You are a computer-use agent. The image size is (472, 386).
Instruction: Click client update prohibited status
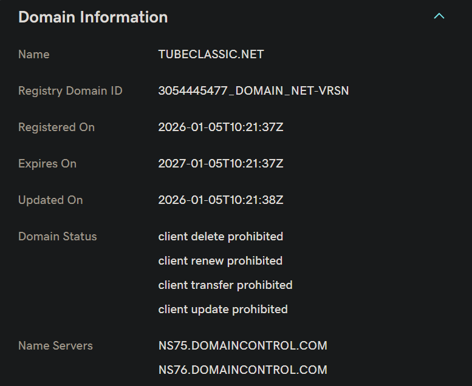click(x=223, y=310)
